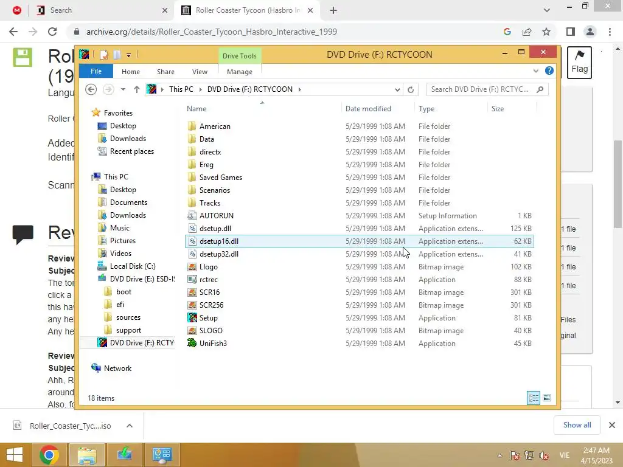
Task: Switch to Large icons view icon
Action: [547, 398]
